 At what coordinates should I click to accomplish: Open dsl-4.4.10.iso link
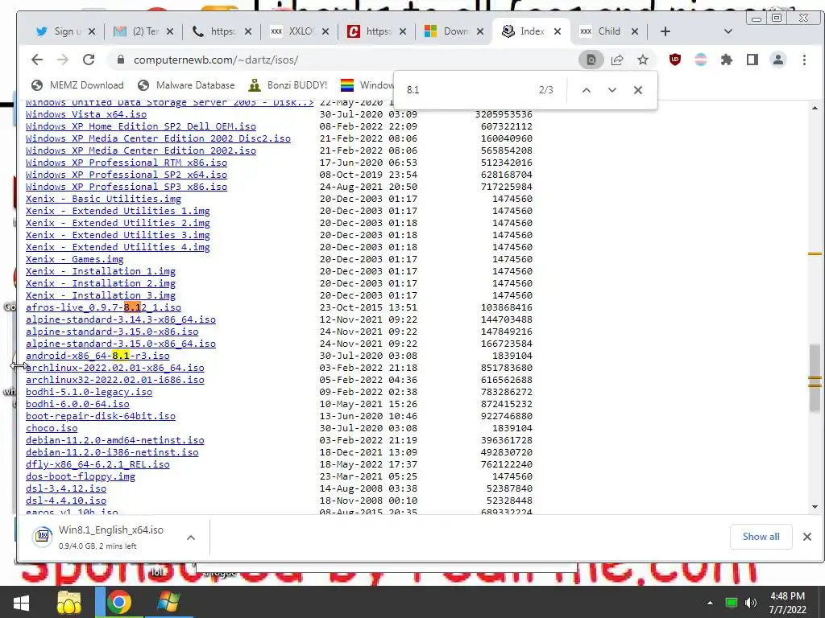66,501
